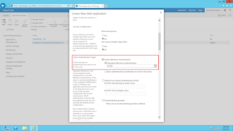233x131 pixels.
Task: Open Configuration Wizards in sidebar
Action: (15, 76)
